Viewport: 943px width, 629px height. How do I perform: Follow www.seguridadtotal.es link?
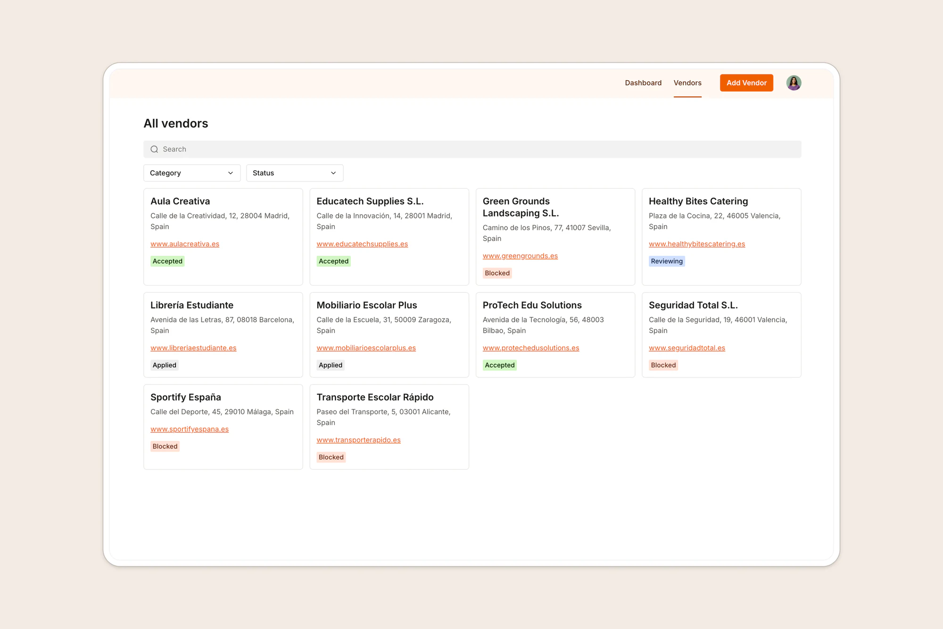coord(687,348)
